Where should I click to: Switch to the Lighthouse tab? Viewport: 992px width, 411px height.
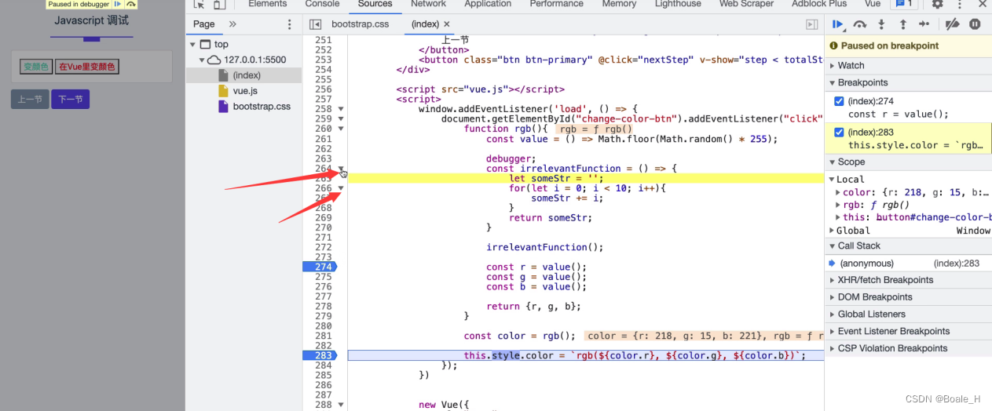(x=678, y=4)
